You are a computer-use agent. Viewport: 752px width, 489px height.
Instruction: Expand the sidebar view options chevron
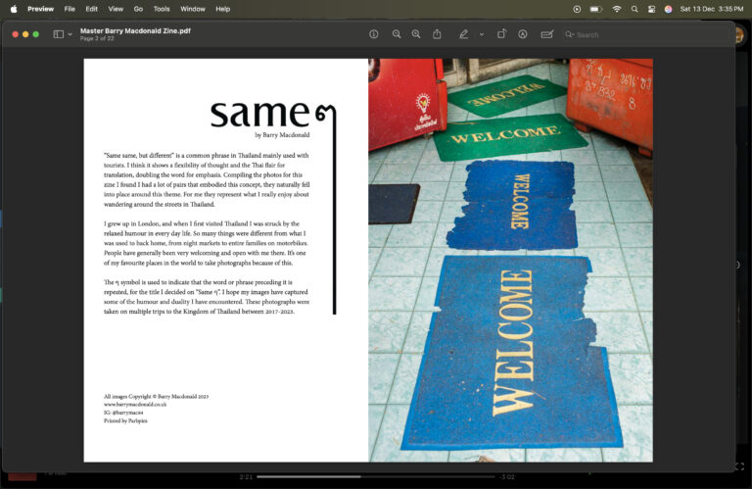click(x=69, y=34)
